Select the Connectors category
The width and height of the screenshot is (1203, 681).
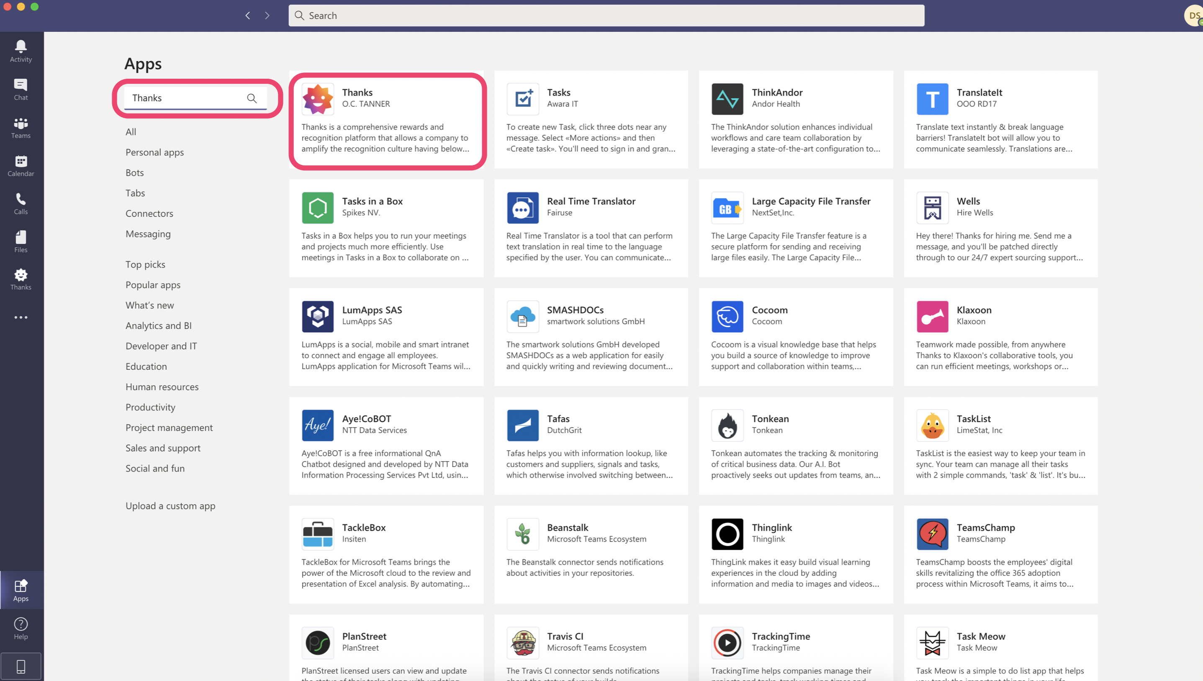point(149,213)
